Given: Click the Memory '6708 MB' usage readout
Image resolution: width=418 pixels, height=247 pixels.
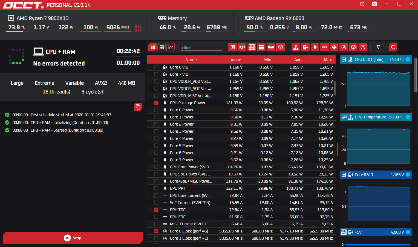Looking at the screenshot, I should (x=217, y=27).
